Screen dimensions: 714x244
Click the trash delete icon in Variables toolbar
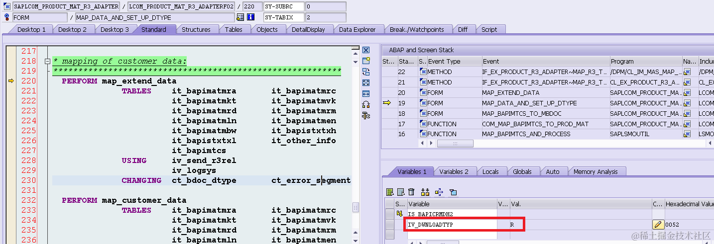(411, 192)
